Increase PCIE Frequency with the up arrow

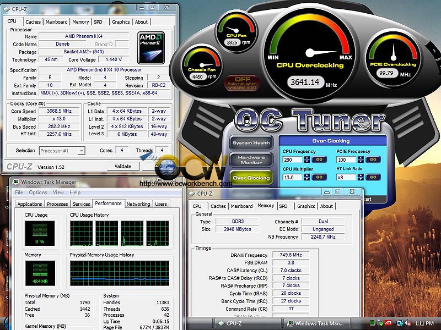click(361, 158)
